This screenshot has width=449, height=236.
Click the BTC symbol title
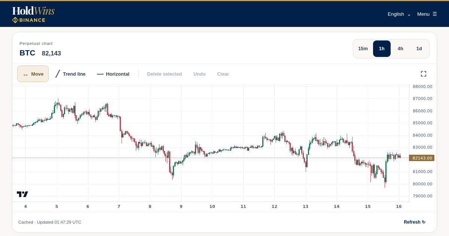coord(27,53)
